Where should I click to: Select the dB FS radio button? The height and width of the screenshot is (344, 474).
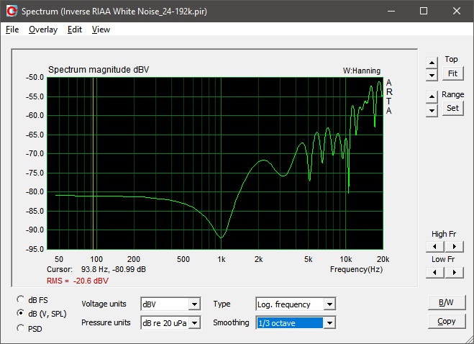click(x=21, y=299)
